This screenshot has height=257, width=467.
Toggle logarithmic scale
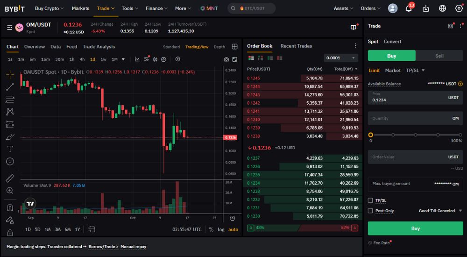tap(221, 229)
